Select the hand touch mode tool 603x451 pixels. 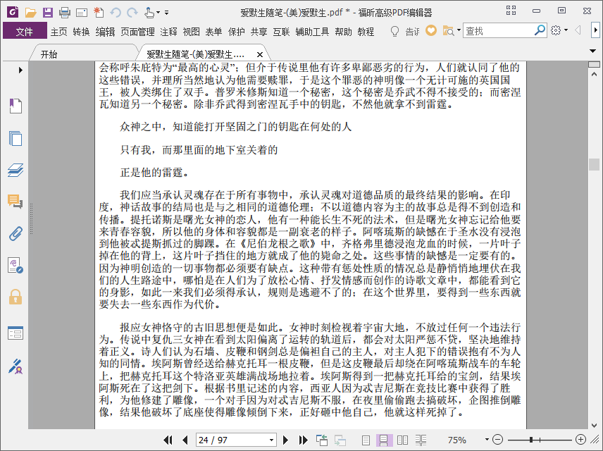[149, 13]
